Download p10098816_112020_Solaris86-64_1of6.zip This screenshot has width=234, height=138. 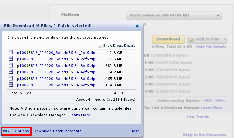[56, 53]
